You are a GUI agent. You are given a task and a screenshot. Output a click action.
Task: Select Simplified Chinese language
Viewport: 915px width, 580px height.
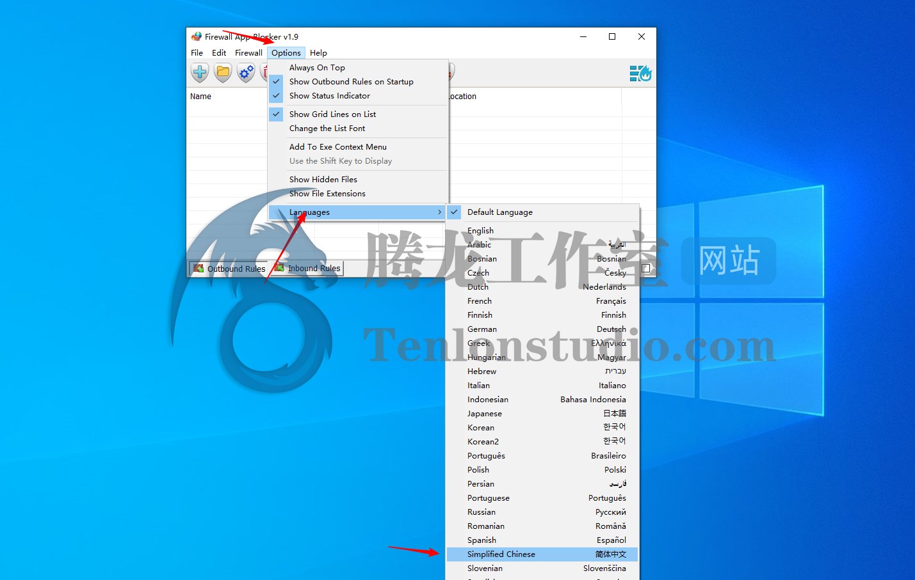click(542, 554)
